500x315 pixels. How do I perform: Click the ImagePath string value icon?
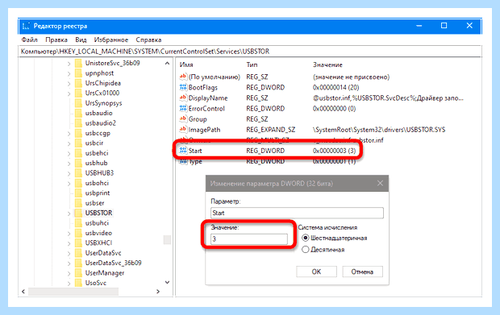(x=183, y=130)
